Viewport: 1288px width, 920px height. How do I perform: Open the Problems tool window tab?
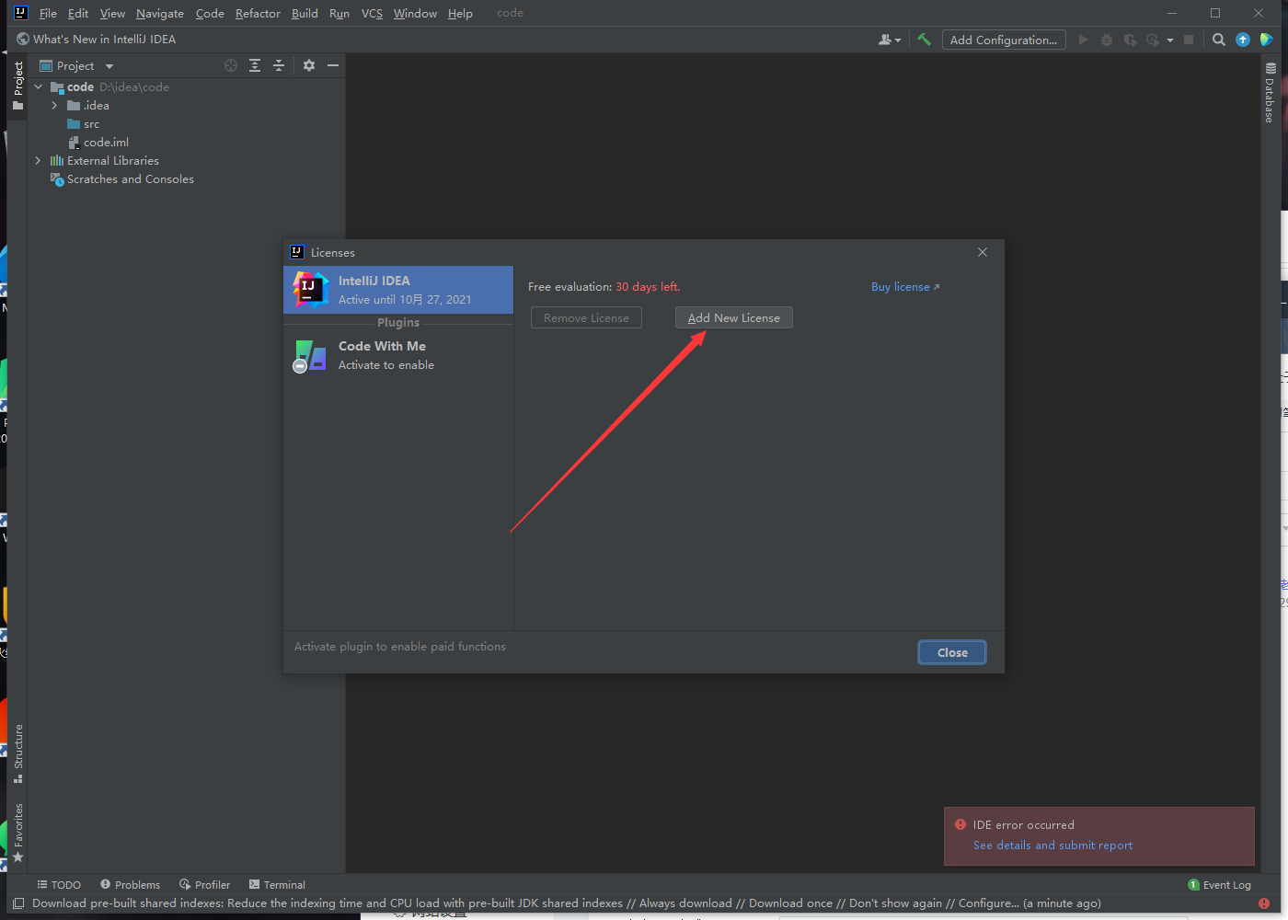tap(130, 885)
